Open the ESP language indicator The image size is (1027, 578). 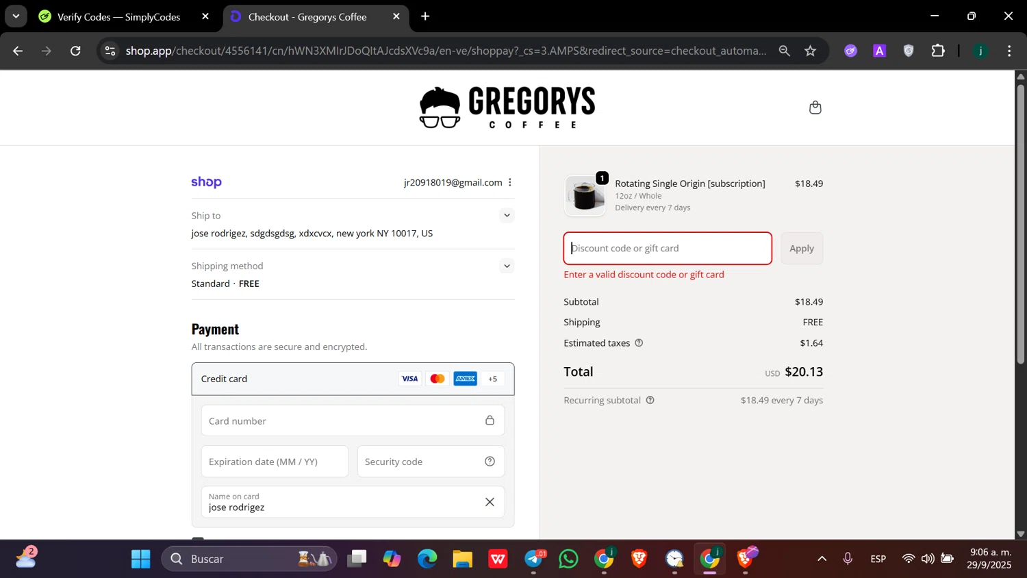[x=878, y=559]
